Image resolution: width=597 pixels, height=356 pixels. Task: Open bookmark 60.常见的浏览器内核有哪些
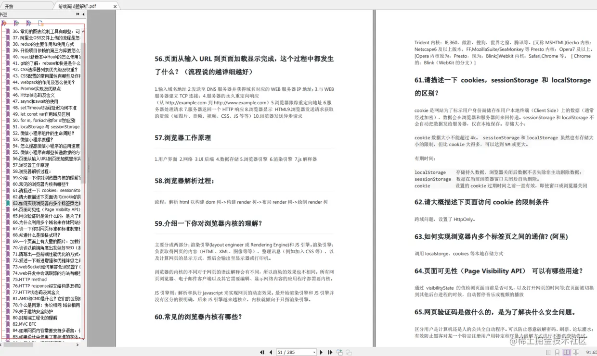click(40, 184)
